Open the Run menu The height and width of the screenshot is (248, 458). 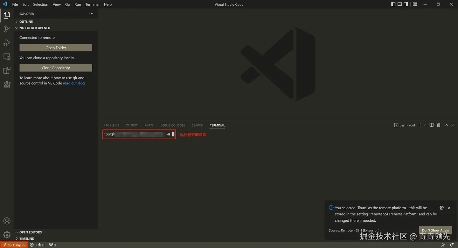pyautogui.click(x=78, y=4)
